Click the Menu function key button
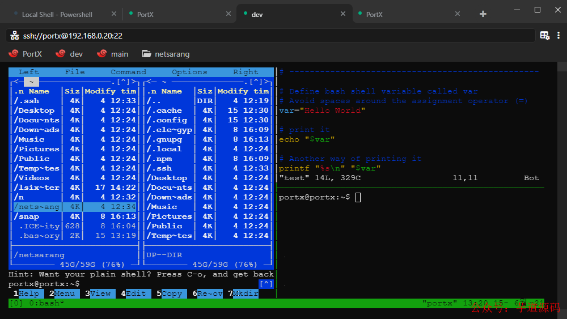Image resolution: width=567 pixels, height=319 pixels. pos(65,294)
